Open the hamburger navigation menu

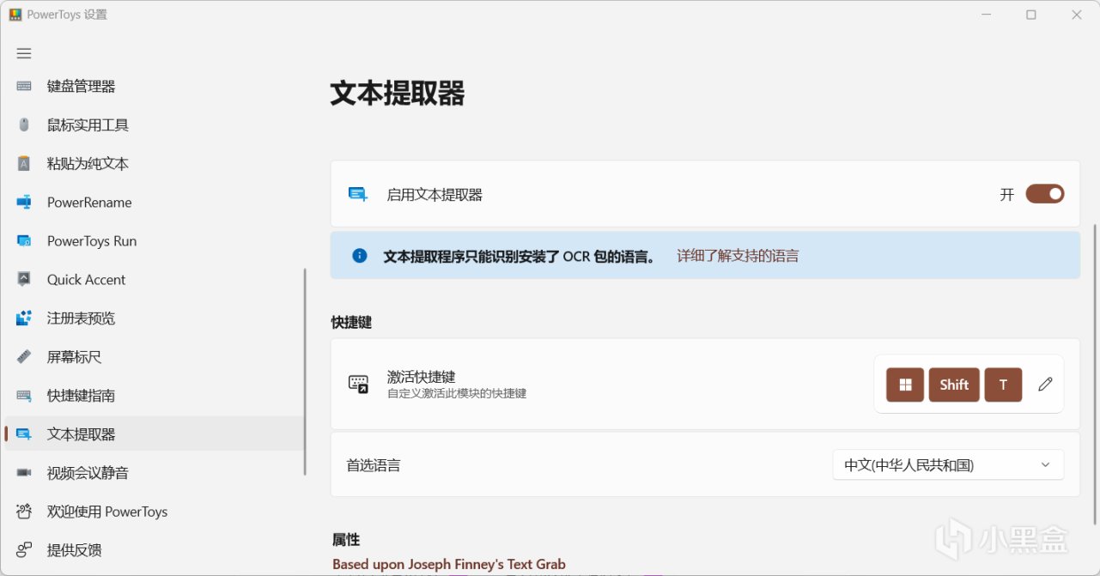click(24, 53)
